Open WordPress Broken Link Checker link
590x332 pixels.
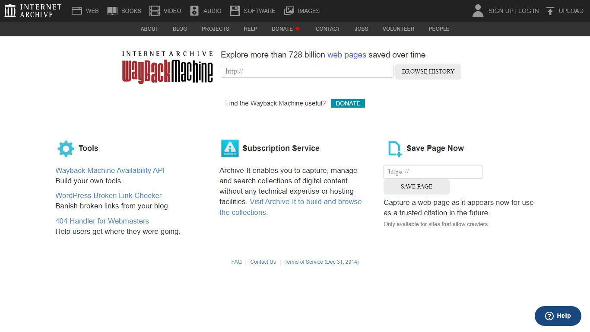click(108, 195)
